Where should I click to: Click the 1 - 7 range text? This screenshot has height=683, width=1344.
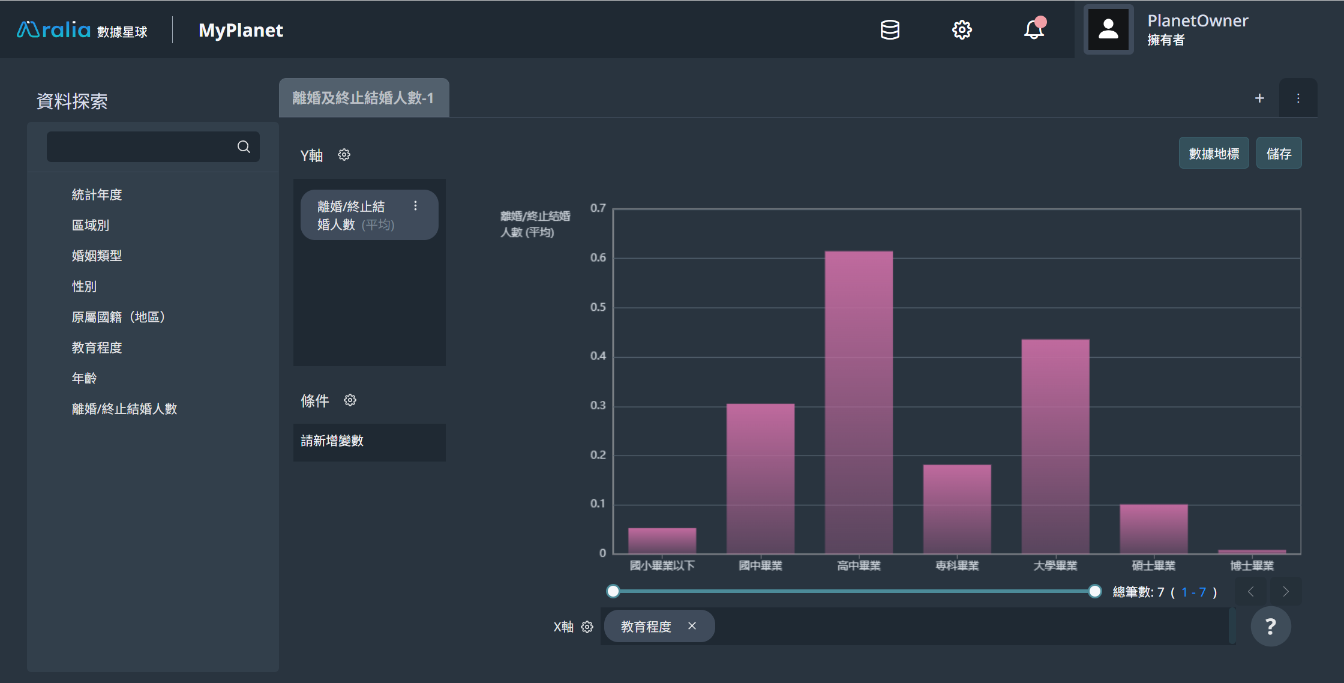1193,592
